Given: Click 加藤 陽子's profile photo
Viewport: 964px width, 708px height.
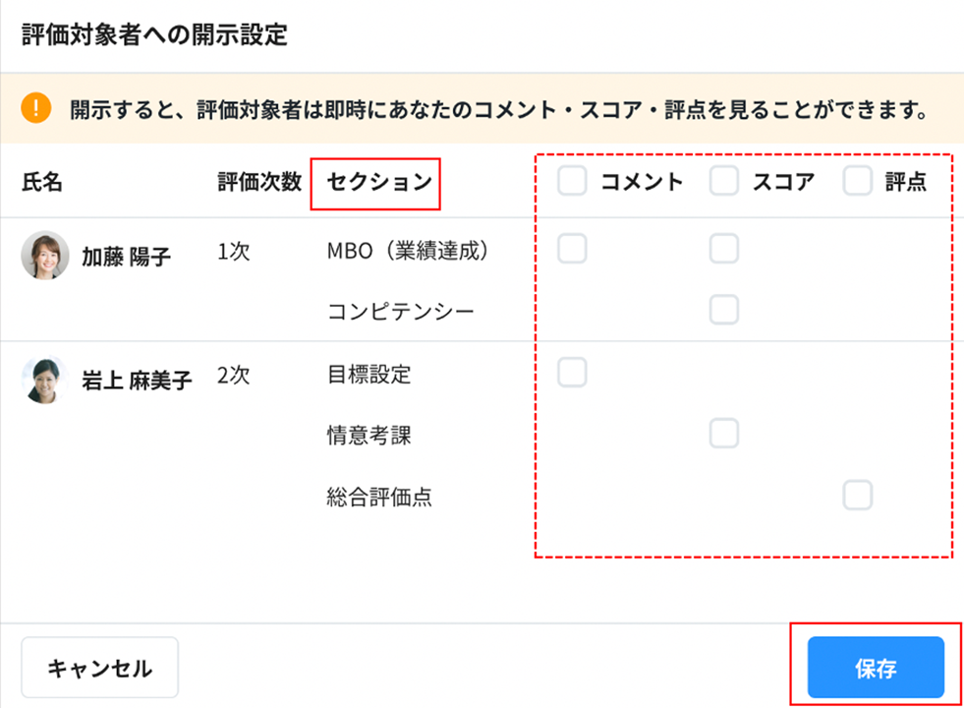Looking at the screenshot, I should click(45, 256).
